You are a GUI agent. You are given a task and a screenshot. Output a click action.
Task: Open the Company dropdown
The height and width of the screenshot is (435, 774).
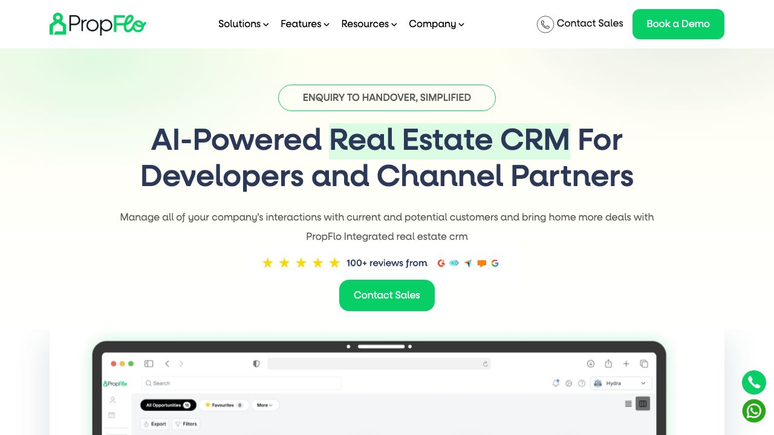pyautogui.click(x=437, y=24)
